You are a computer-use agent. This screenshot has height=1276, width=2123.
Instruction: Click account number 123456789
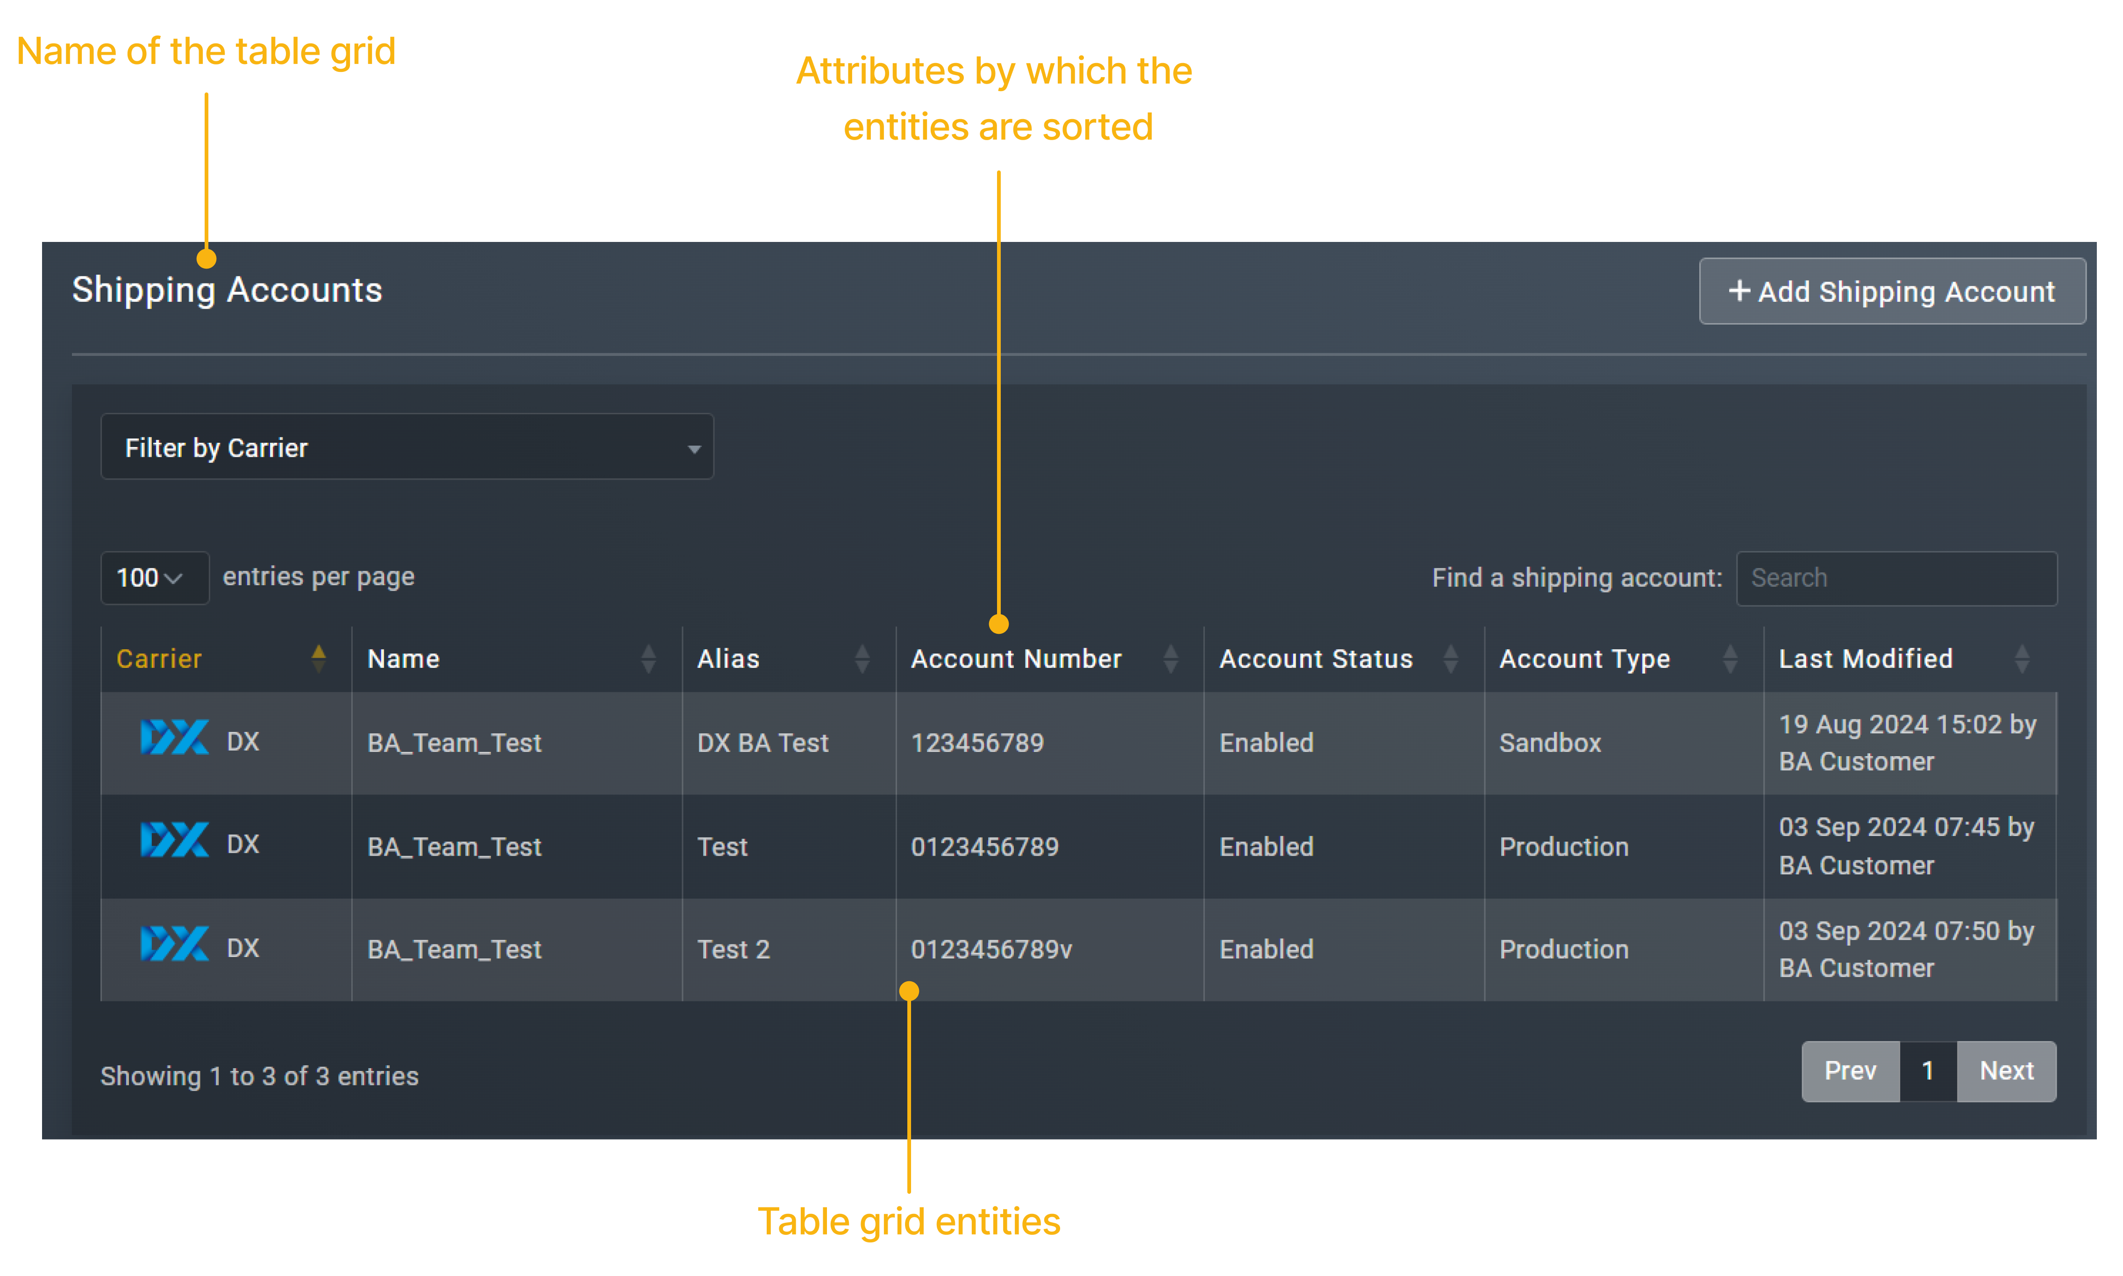pos(977,743)
